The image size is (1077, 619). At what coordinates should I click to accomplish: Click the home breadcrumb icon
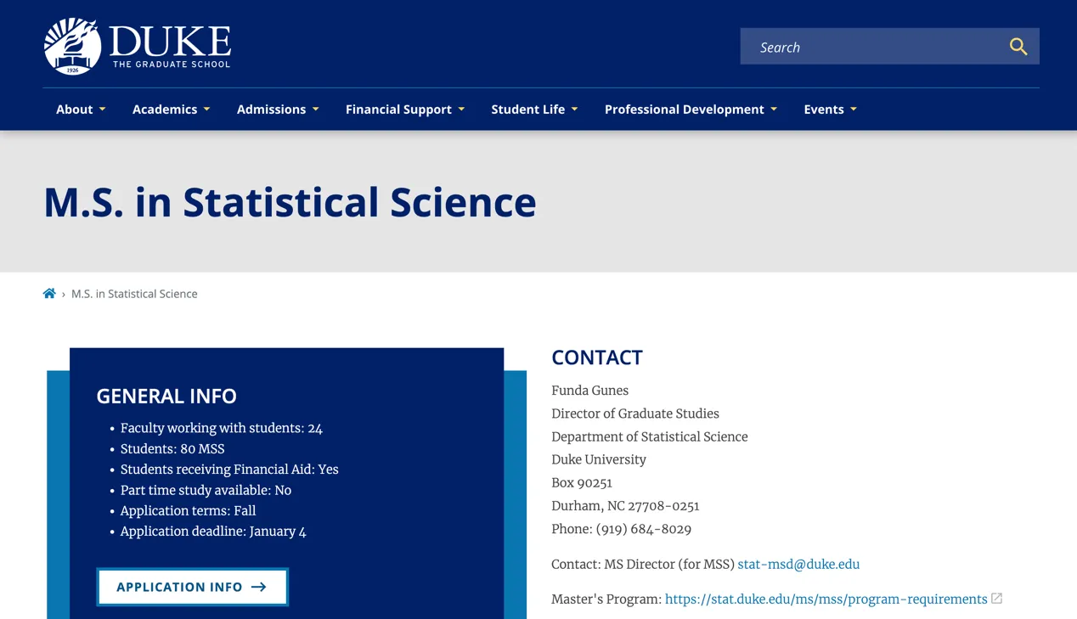tap(49, 294)
